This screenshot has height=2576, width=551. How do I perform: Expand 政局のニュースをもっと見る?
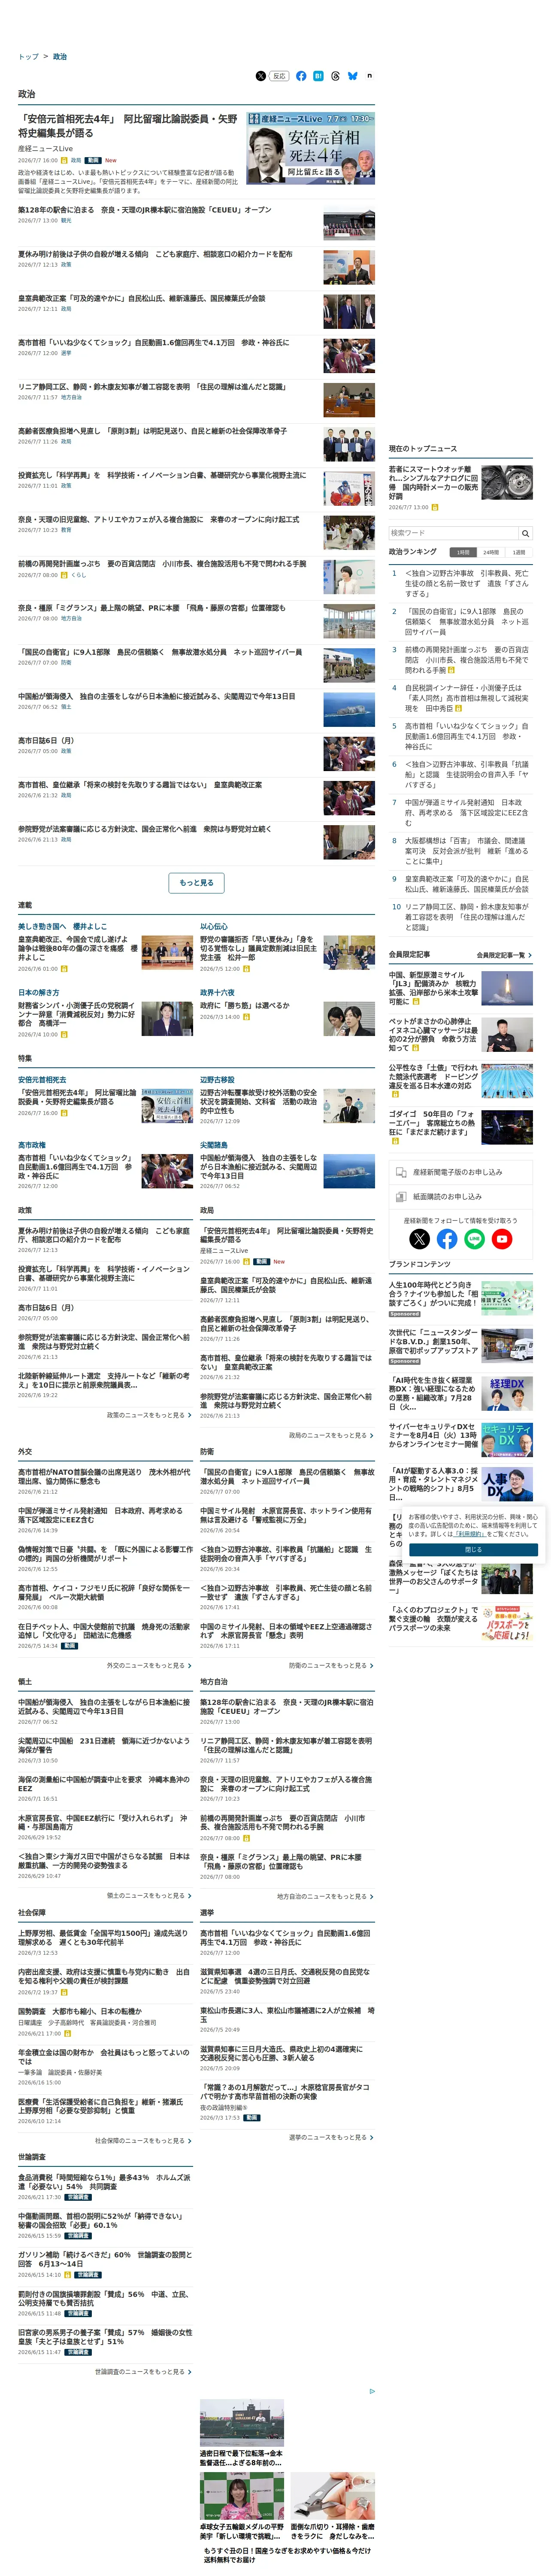[x=331, y=1435]
